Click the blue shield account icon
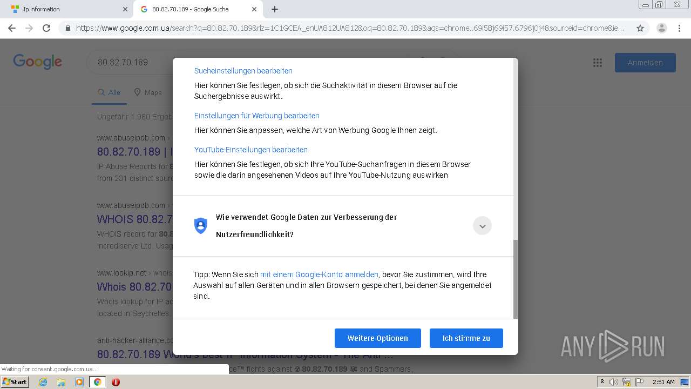This screenshot has height=389, width=691. pos(200,226)
